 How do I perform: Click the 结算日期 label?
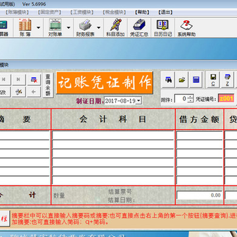pos(121,200)
